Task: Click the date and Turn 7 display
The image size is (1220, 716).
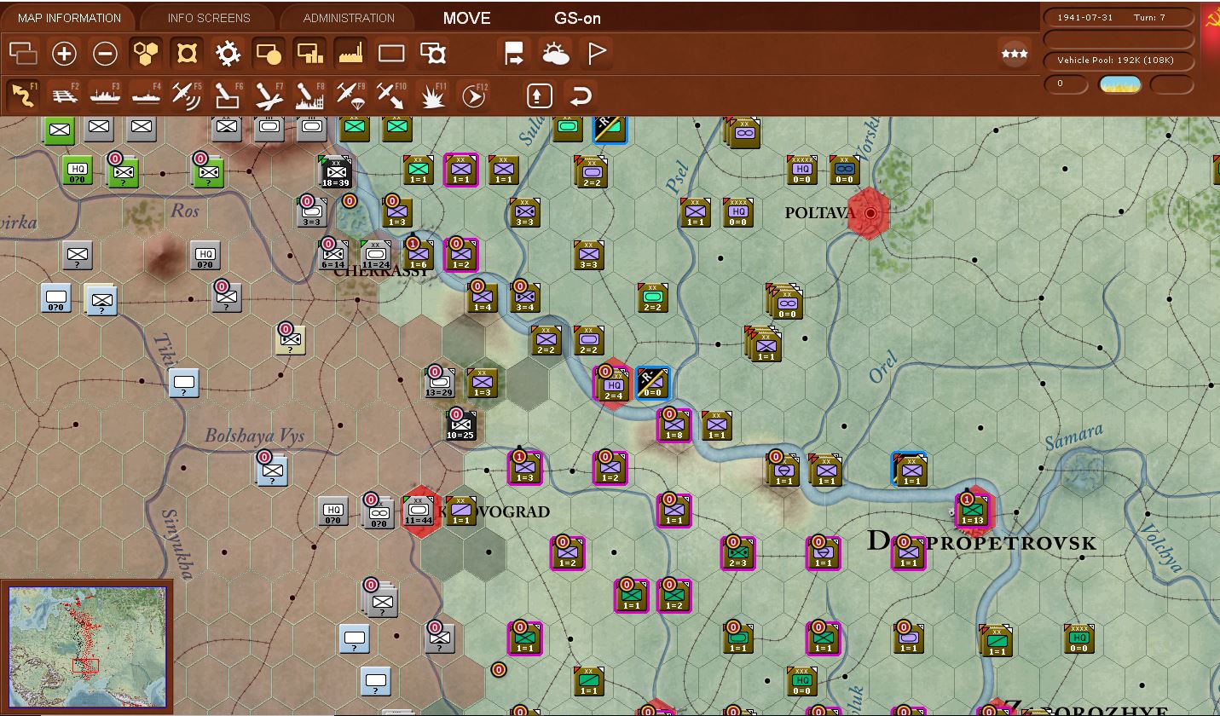Action: tap(1119, 17)
